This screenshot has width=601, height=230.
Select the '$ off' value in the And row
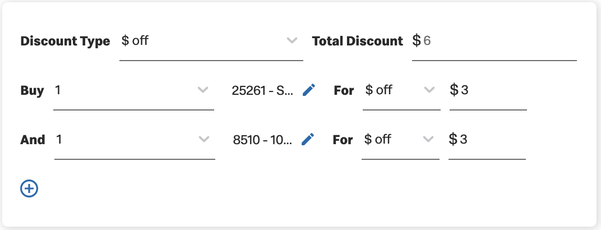[377, 139]
